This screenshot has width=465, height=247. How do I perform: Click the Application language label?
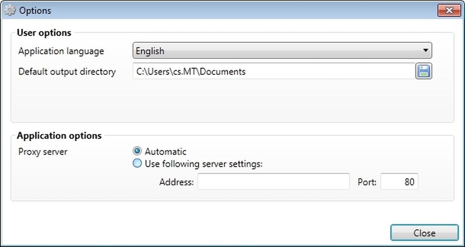pos(61,51)
